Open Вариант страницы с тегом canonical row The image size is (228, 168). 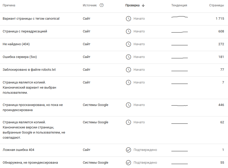click(x=31, y=19)
